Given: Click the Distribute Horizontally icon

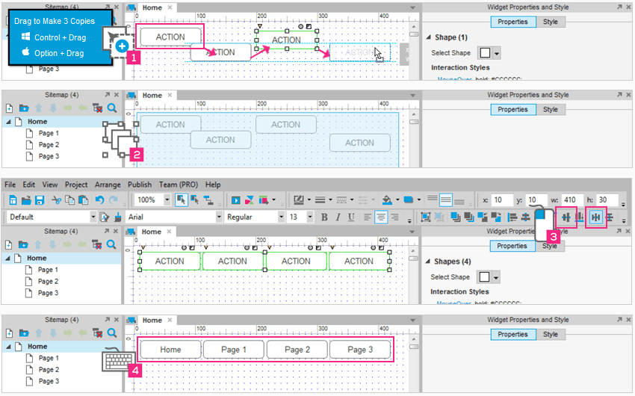Looking at the screenshot, I should pos(596,217).
